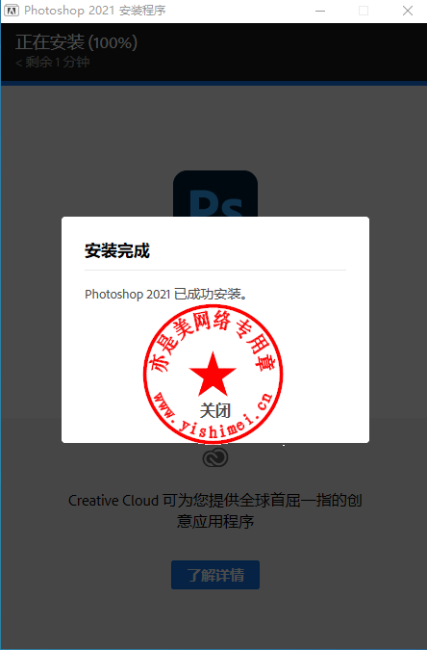Click the greyed-out maximize window button
The height and width of the screenshot is (650, 427).
point(364,11)
